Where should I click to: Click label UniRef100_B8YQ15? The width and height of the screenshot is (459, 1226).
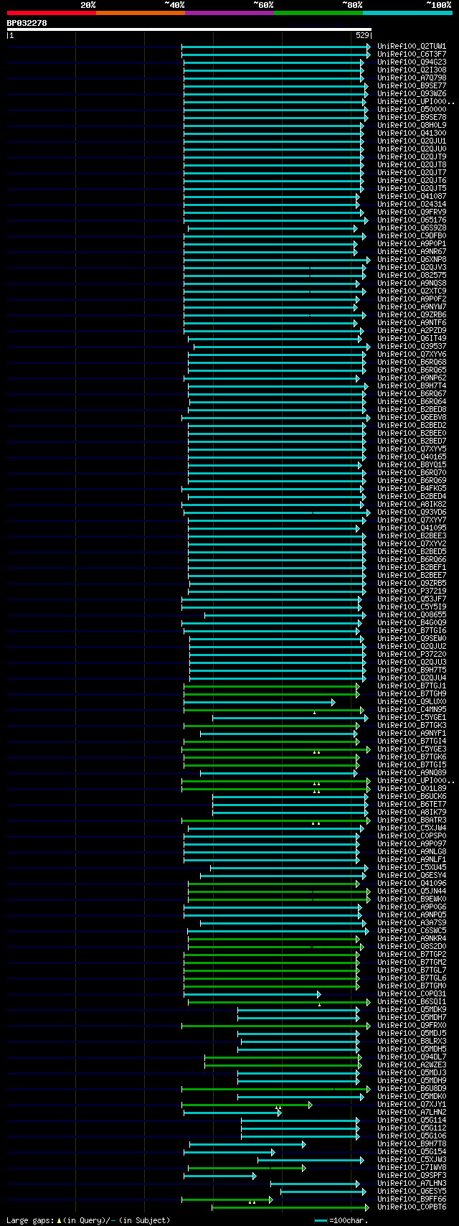tap(412, 464)
